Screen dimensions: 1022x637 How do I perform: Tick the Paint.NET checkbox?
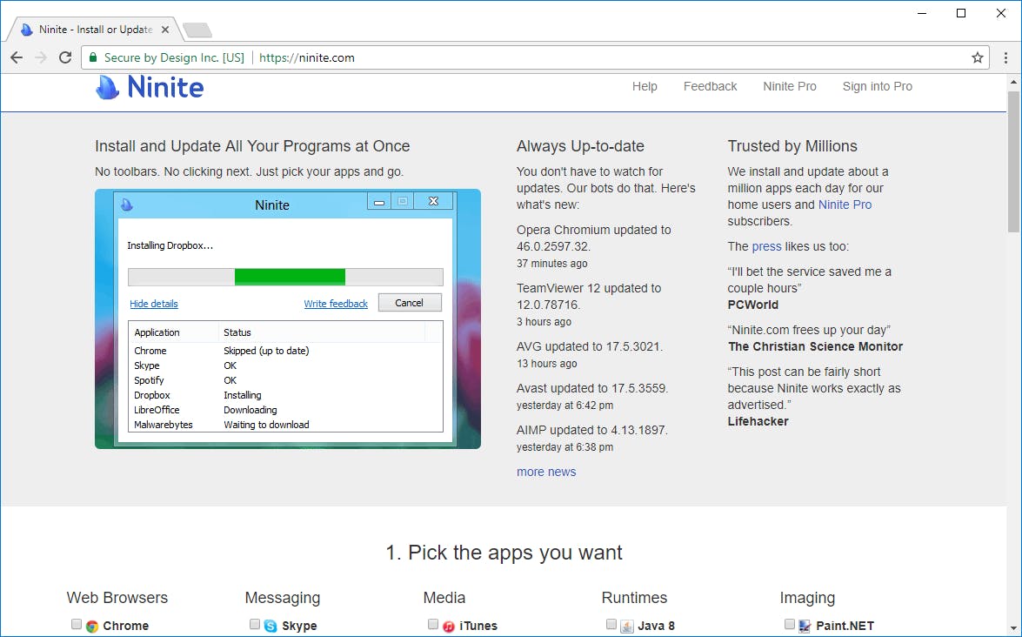[x=789, y=624]
